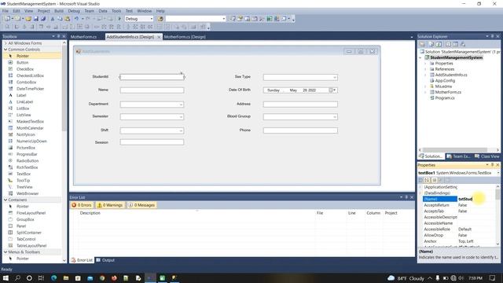Open the Sex Type combo box
Image resolution: width=503 pixels, height=283 pixels.
click(x=335, y=77)
